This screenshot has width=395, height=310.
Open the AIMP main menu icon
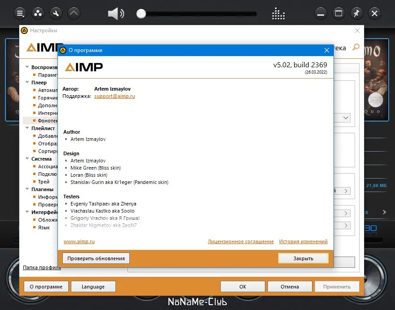click(x=20, y=13)
